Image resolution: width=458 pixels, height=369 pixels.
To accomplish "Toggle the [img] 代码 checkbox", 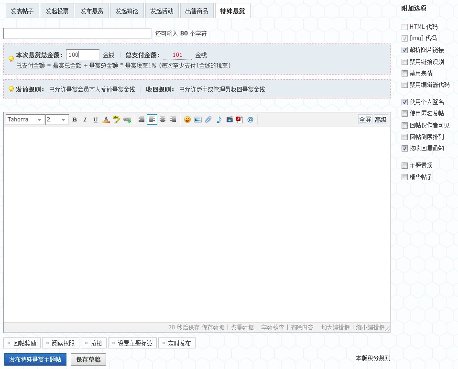I will 404,38.
